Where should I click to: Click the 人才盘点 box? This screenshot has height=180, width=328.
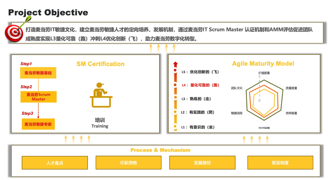55,163
